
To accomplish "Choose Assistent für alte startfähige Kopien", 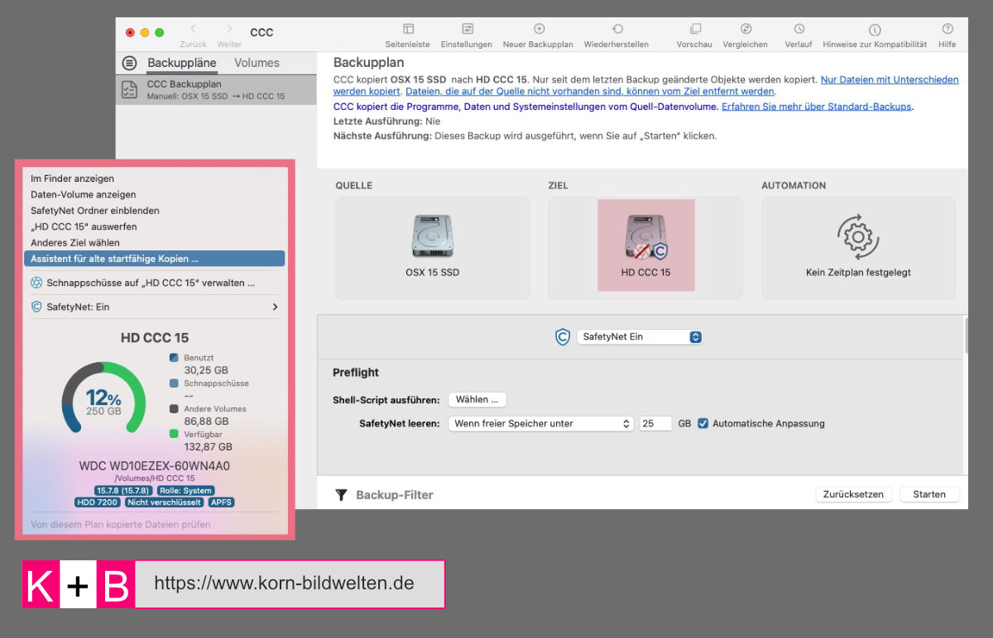I will click(x=155, y=259).
